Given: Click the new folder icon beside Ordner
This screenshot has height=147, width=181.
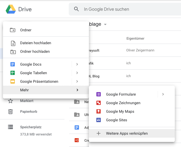Looking at the screenshot, I should point(13,30).
